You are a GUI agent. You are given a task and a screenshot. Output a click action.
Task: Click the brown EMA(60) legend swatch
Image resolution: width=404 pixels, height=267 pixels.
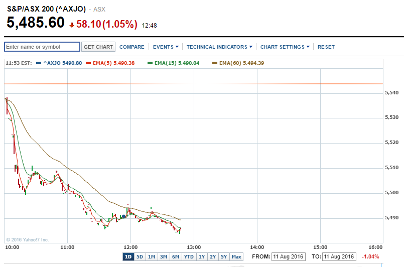pyautogui.click(x=215, y=63)
